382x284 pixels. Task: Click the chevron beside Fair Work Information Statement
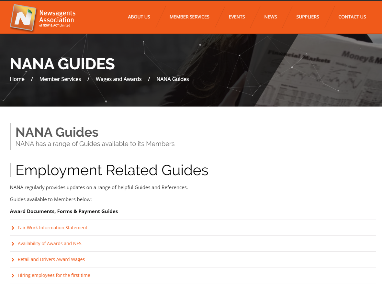click(13, 228)
